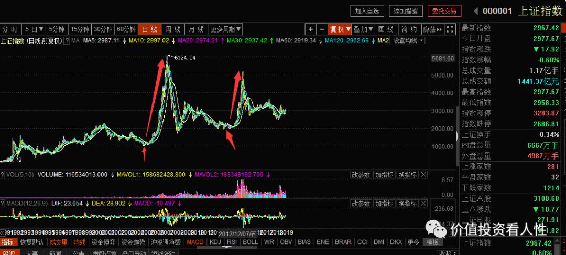Go to previous stock arrow before 000001
566x255 pixels.
[476, 11]
